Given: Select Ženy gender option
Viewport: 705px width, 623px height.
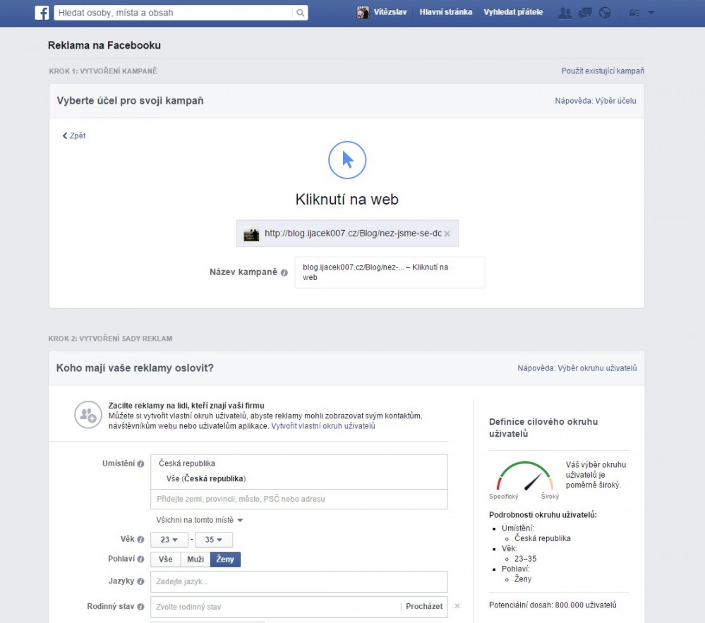Looking at the screenshot, I should pyautogui.click(x=226, y=560).
